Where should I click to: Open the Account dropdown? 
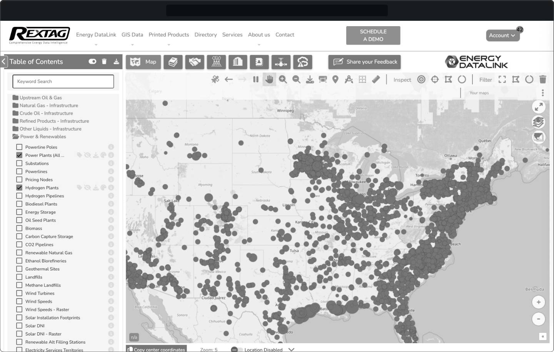[502, 35]
